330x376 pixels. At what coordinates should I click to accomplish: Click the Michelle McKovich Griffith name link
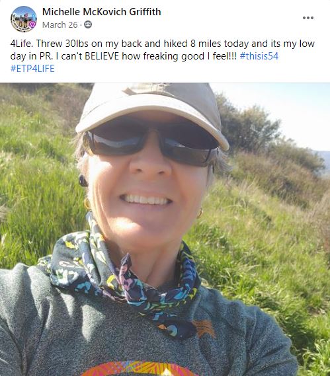[x=102, y=12]
